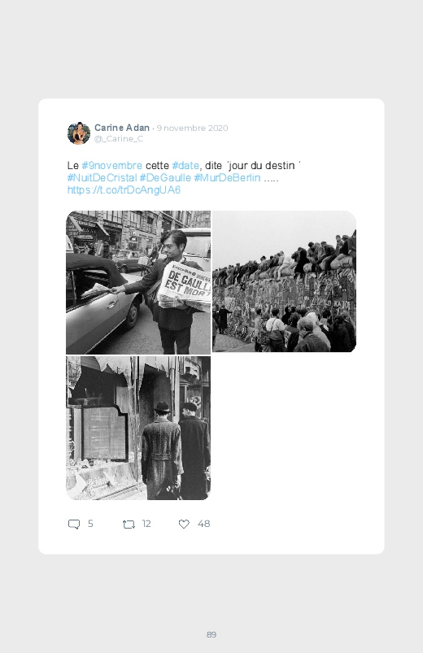Click the 9 novembre 2020 timestamp
The height and width of the screenshot is (653, 423).
(193, 128)
